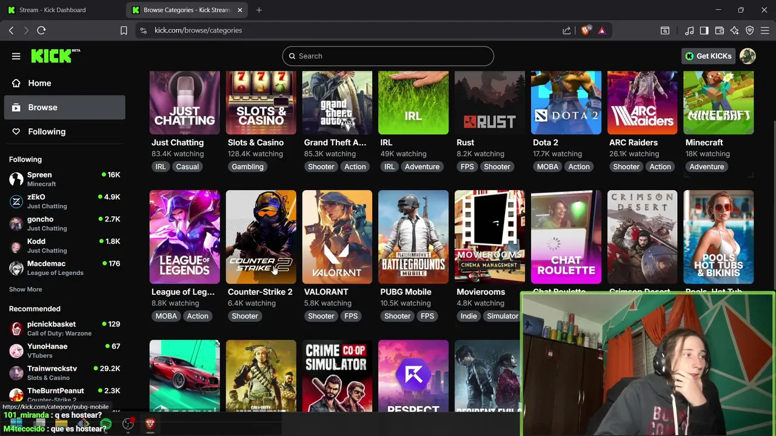Click the Grand Theft Auto title link

point(335,142)
